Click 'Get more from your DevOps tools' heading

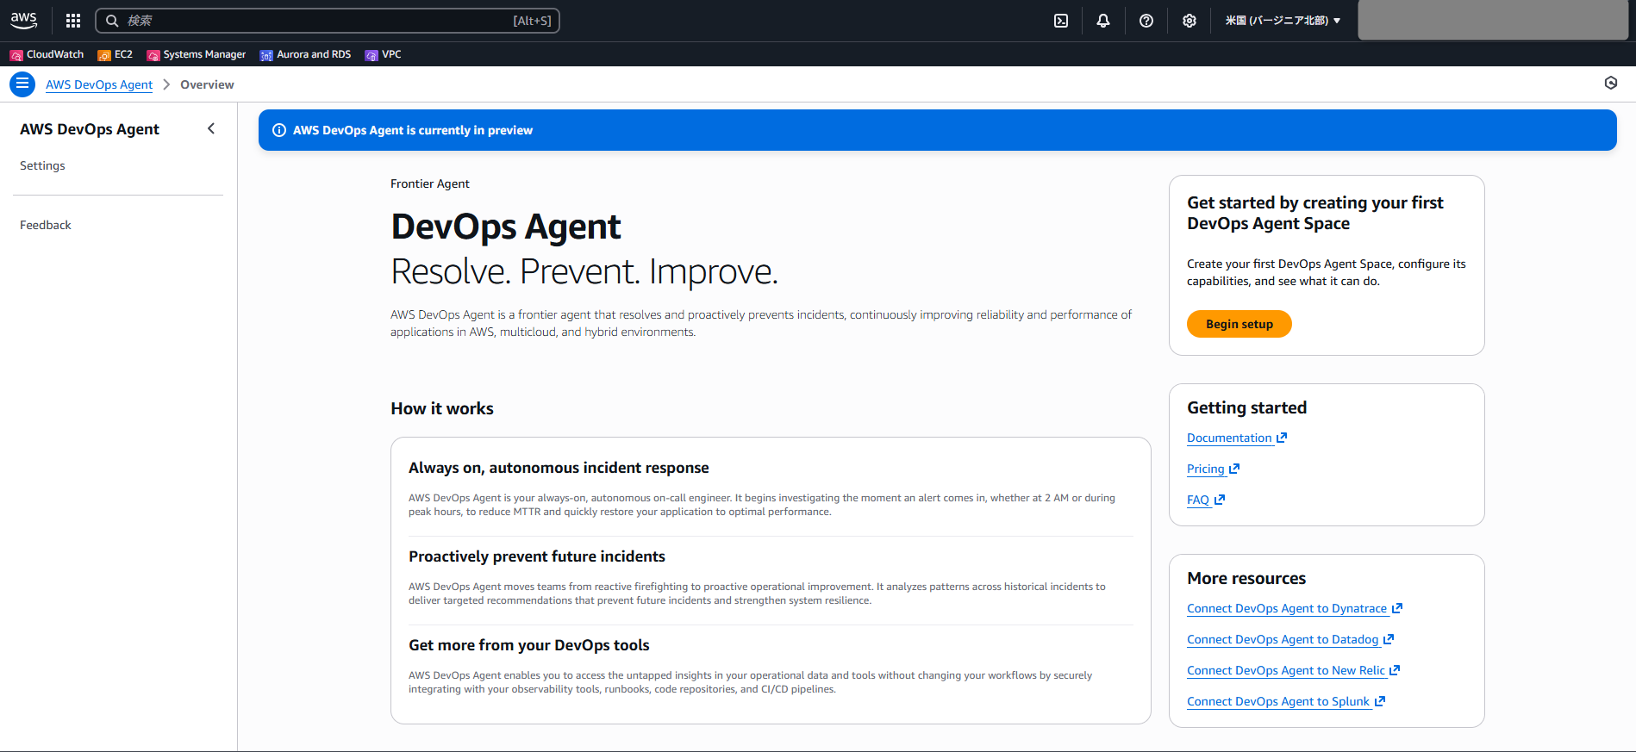529,645
